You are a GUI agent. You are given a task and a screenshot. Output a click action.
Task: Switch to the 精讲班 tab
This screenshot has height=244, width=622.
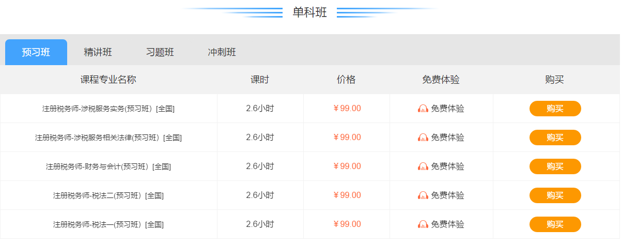coord(98,52)
